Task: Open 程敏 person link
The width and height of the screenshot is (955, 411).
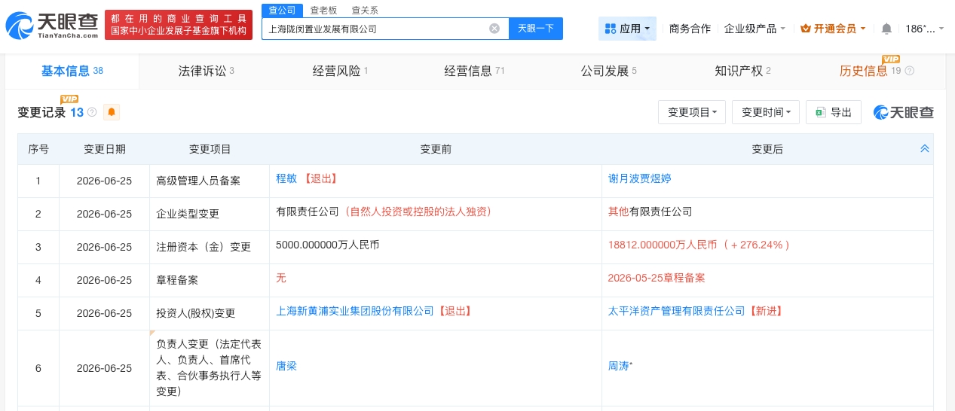Action: [x=287, y=179]
